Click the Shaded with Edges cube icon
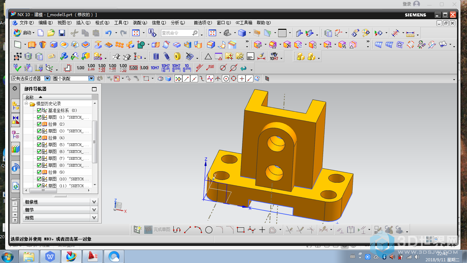The image size is (467, 263). pyautogui.click(x=242, y=33)
